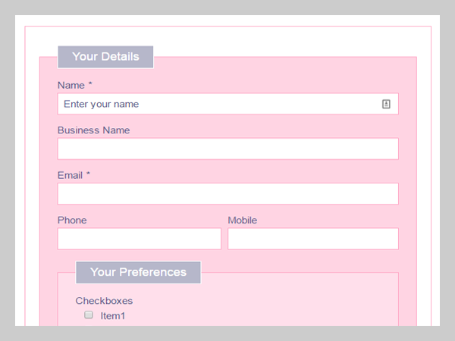Click the required asterisk beside Email

tap(88, 174)
